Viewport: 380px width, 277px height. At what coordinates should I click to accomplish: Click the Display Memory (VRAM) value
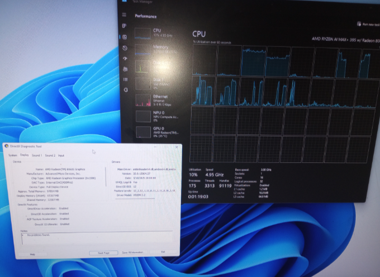53,195
